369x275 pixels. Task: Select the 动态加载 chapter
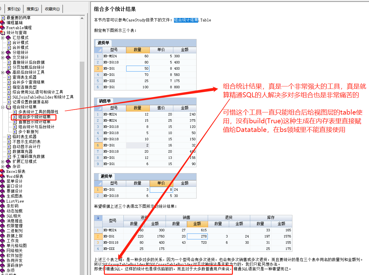[x=15, y=211]
